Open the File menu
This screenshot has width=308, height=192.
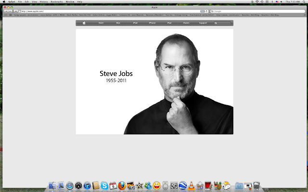[20, 1]
